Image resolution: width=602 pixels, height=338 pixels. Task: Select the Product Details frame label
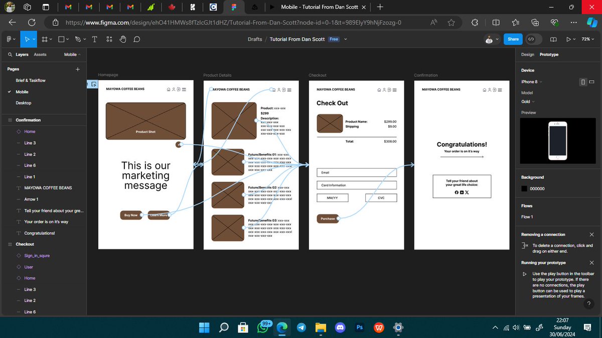(x=217, y=75)
